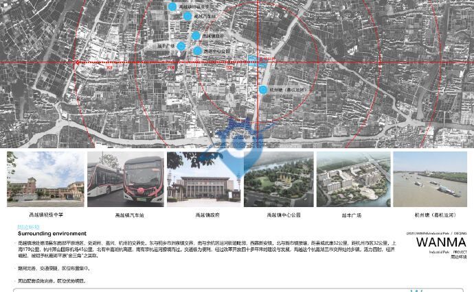Click the blue highlighted site block on map
Screen dimensions: 474x292
coord(256,62)
